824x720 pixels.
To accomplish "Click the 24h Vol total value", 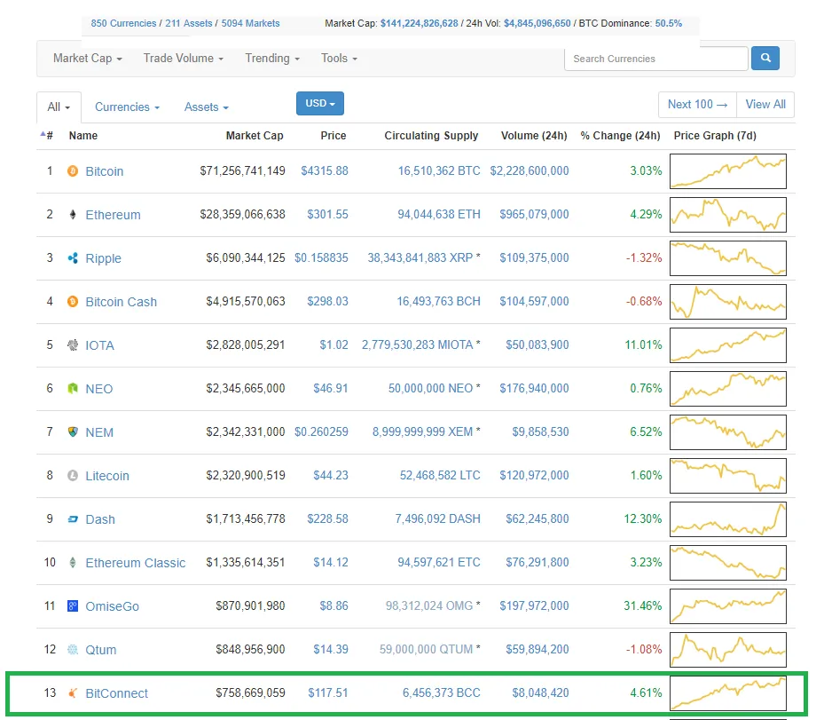I will pos(537,23).
